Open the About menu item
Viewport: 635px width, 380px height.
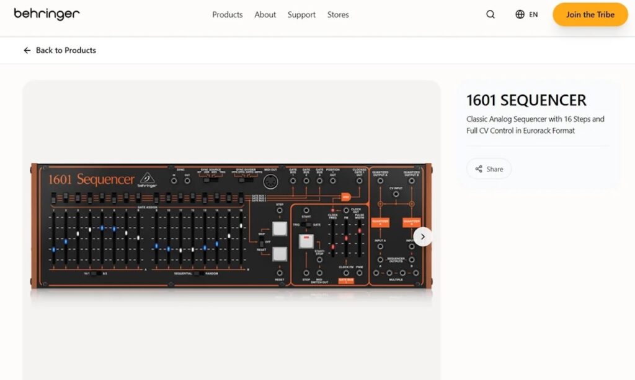tap(265, 15)
